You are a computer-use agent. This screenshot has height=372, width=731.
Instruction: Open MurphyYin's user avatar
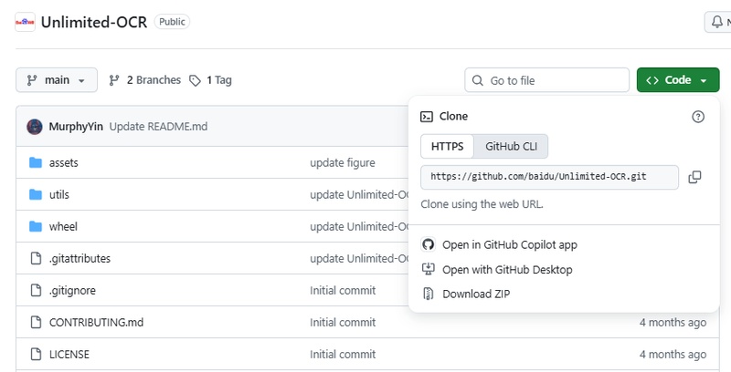pos(35,127)
